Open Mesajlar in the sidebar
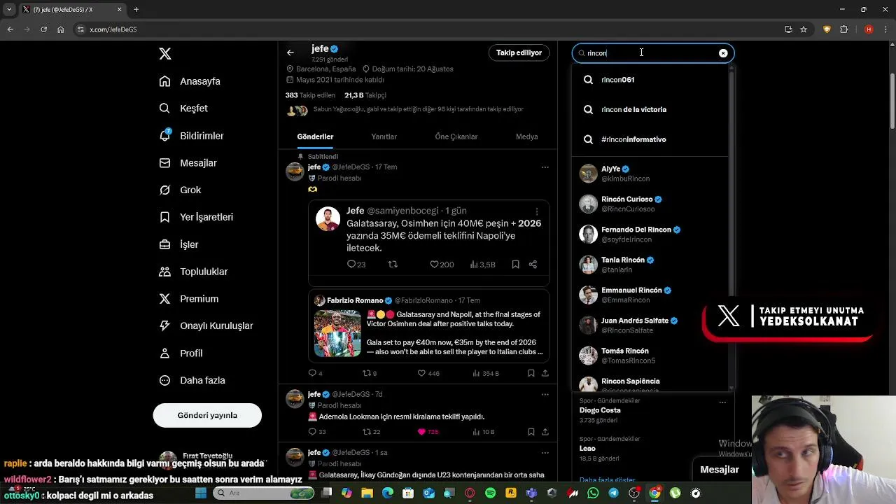Image resolution: width=896 pixels, height=504 pixels. coord(188,163)
